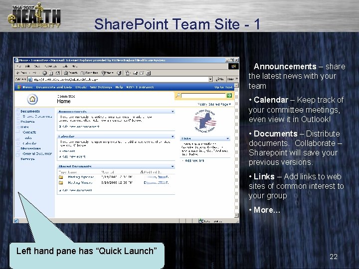Open the Meeting Agendas folder name

[81, 177]
